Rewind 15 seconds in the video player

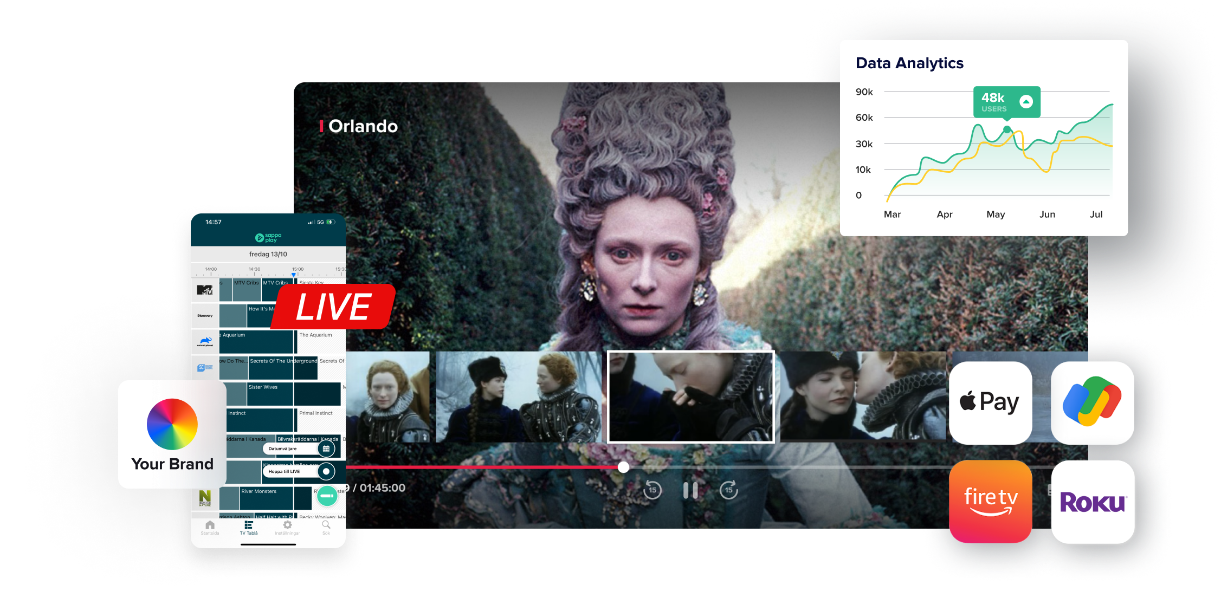point(653,490)
